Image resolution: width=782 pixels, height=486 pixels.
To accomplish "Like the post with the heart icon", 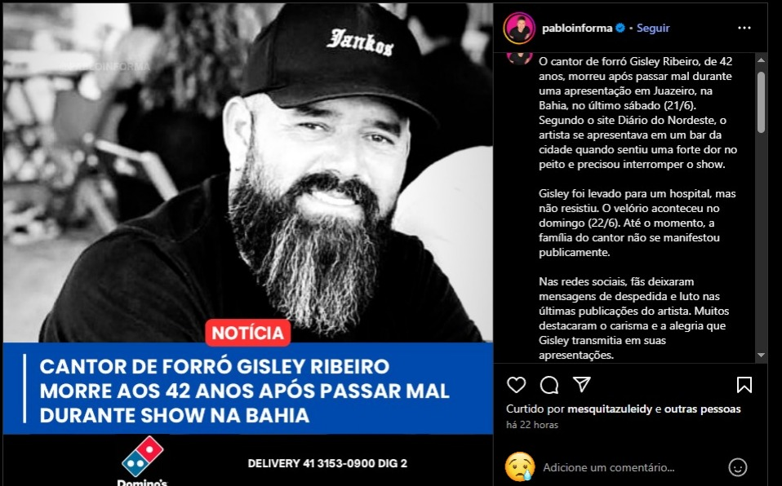I will 516,385.
